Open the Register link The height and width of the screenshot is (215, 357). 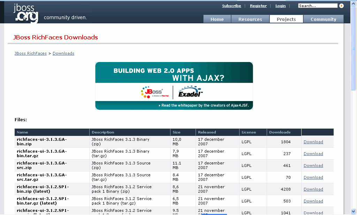[258, 6]
